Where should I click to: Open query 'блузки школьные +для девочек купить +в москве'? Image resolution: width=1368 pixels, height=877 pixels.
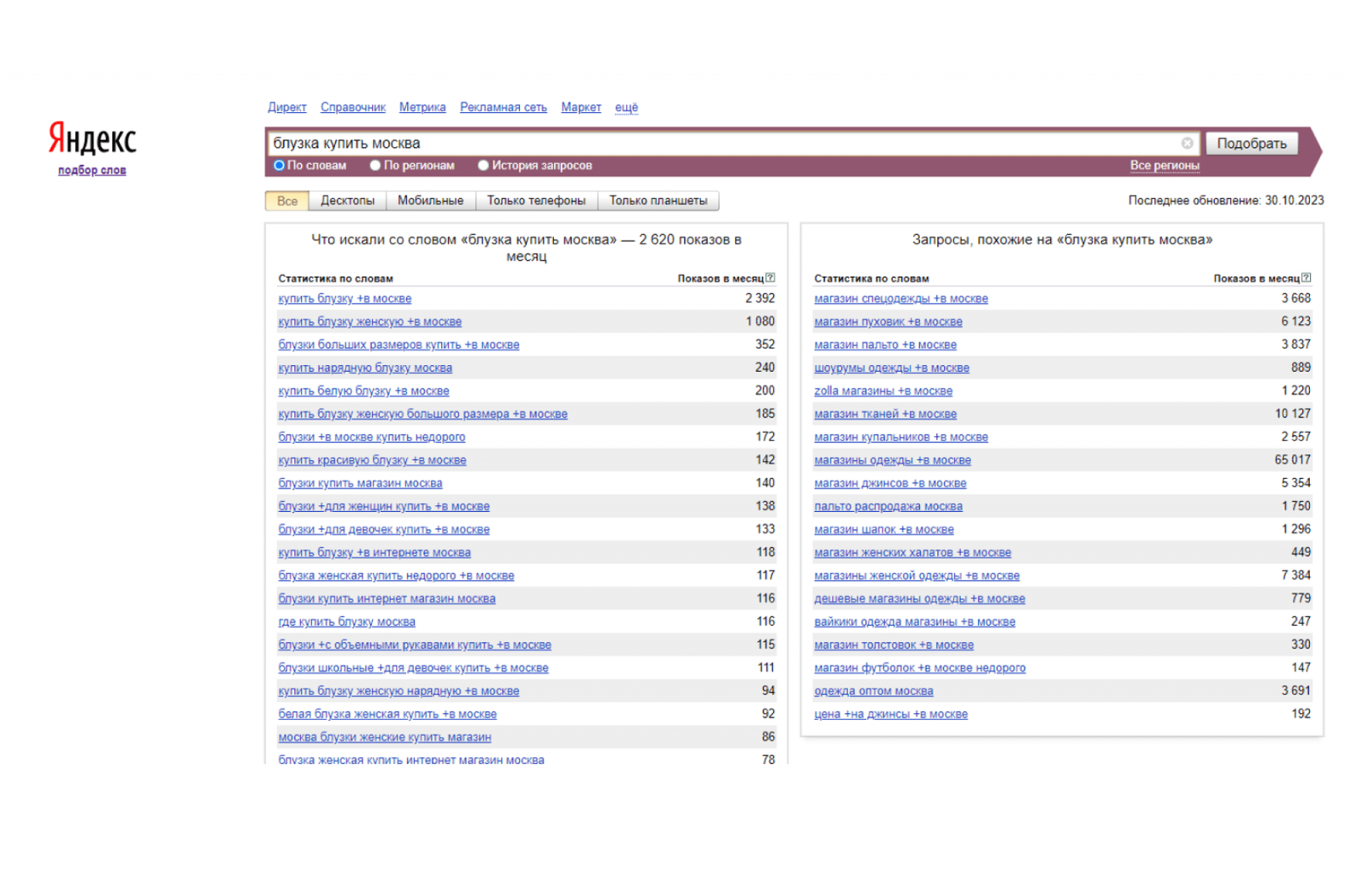click(413, 668)
